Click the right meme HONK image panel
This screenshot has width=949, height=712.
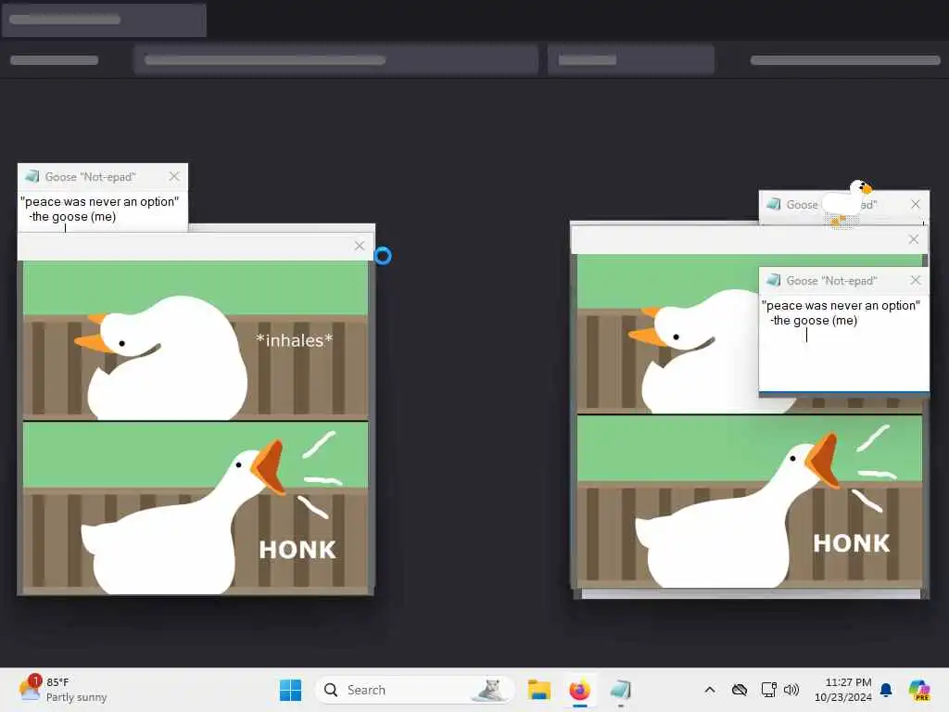click(x=750, y=502)
